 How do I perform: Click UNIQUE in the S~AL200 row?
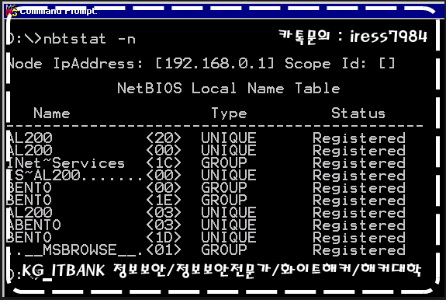pos(229,176)
